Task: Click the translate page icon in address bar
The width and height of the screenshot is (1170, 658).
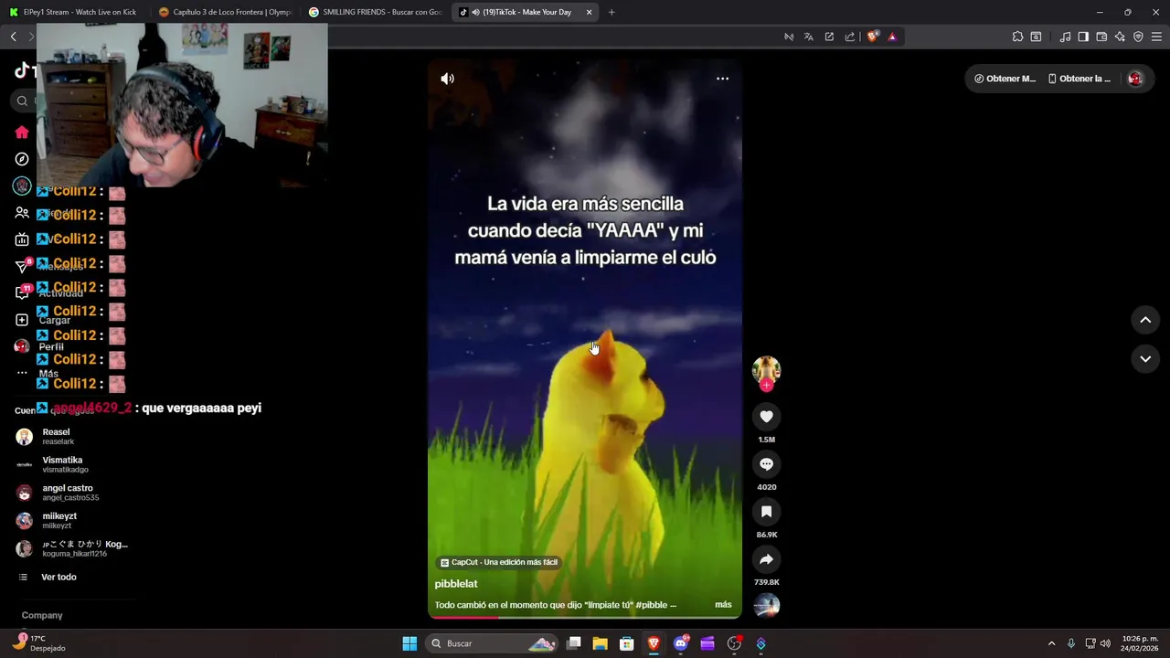Action: [x=808, y=37]
